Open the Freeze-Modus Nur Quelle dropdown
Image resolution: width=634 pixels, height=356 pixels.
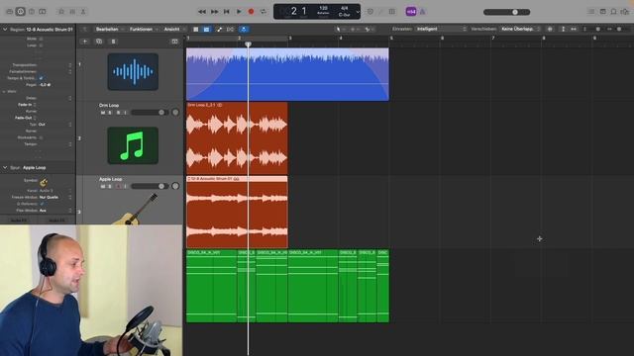[55, 198]
